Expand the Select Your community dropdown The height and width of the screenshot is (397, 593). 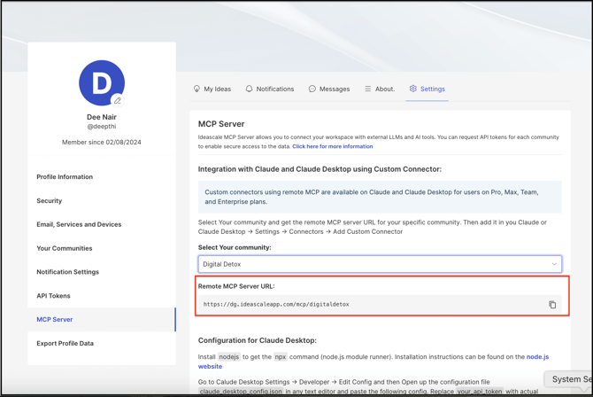click(x=379, y=264)
